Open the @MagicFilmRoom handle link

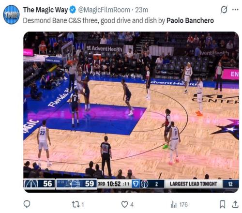[x=104, y=10]
